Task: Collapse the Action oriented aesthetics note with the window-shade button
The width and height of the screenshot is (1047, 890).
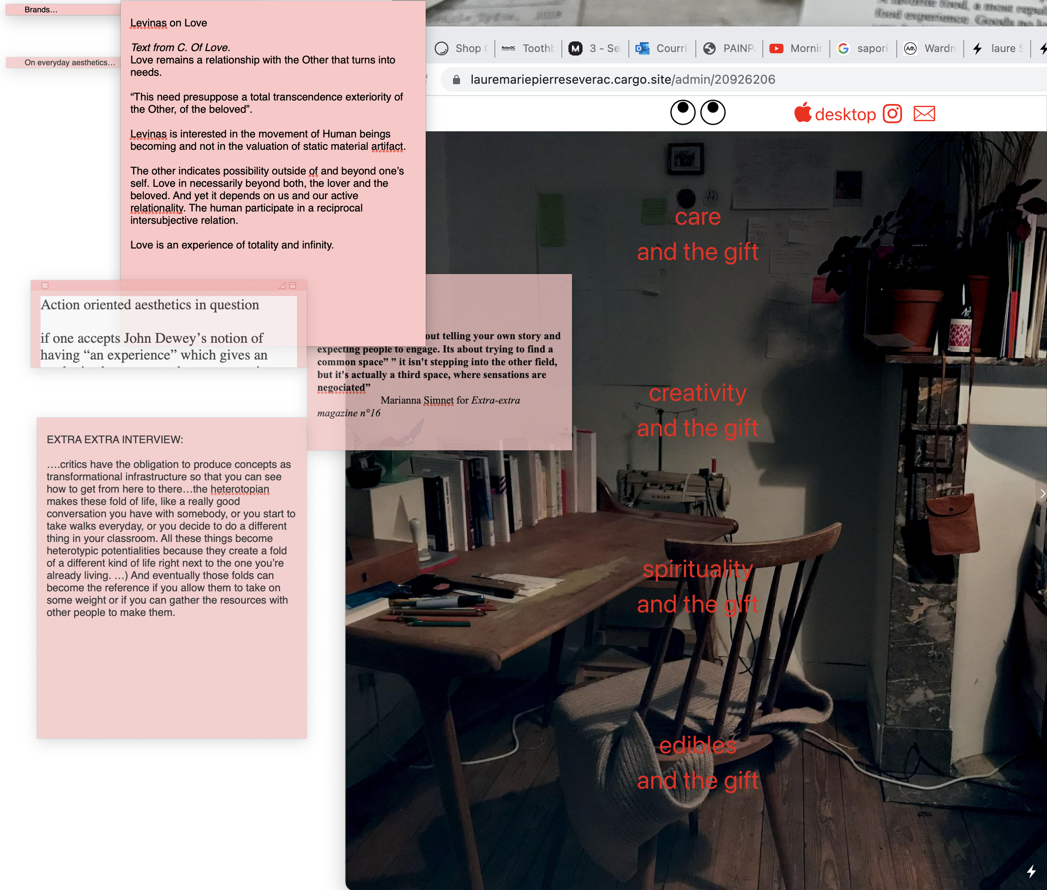Action: pyautogui.click(x=293, y=286)
